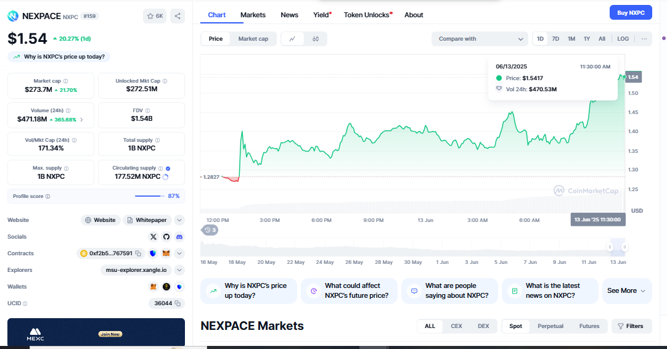
Task: Click the blue shield icon in Contracts row
Action: point(153,253)
